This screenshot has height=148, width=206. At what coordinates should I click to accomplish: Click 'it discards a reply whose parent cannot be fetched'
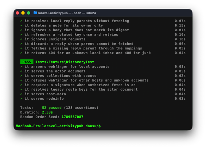79,44
